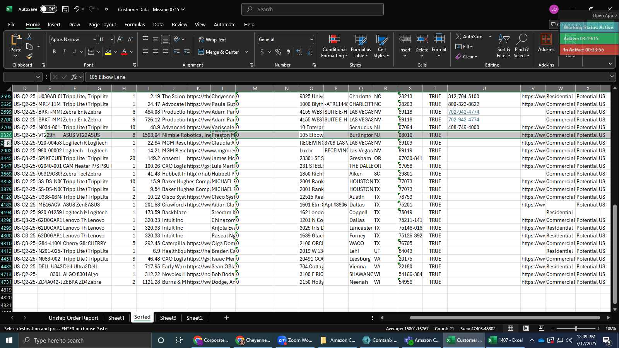Viewport: 619px width, 348px height.
Task: Click the Copy icon in Clipboard group
Action: [x=29, y=47]
